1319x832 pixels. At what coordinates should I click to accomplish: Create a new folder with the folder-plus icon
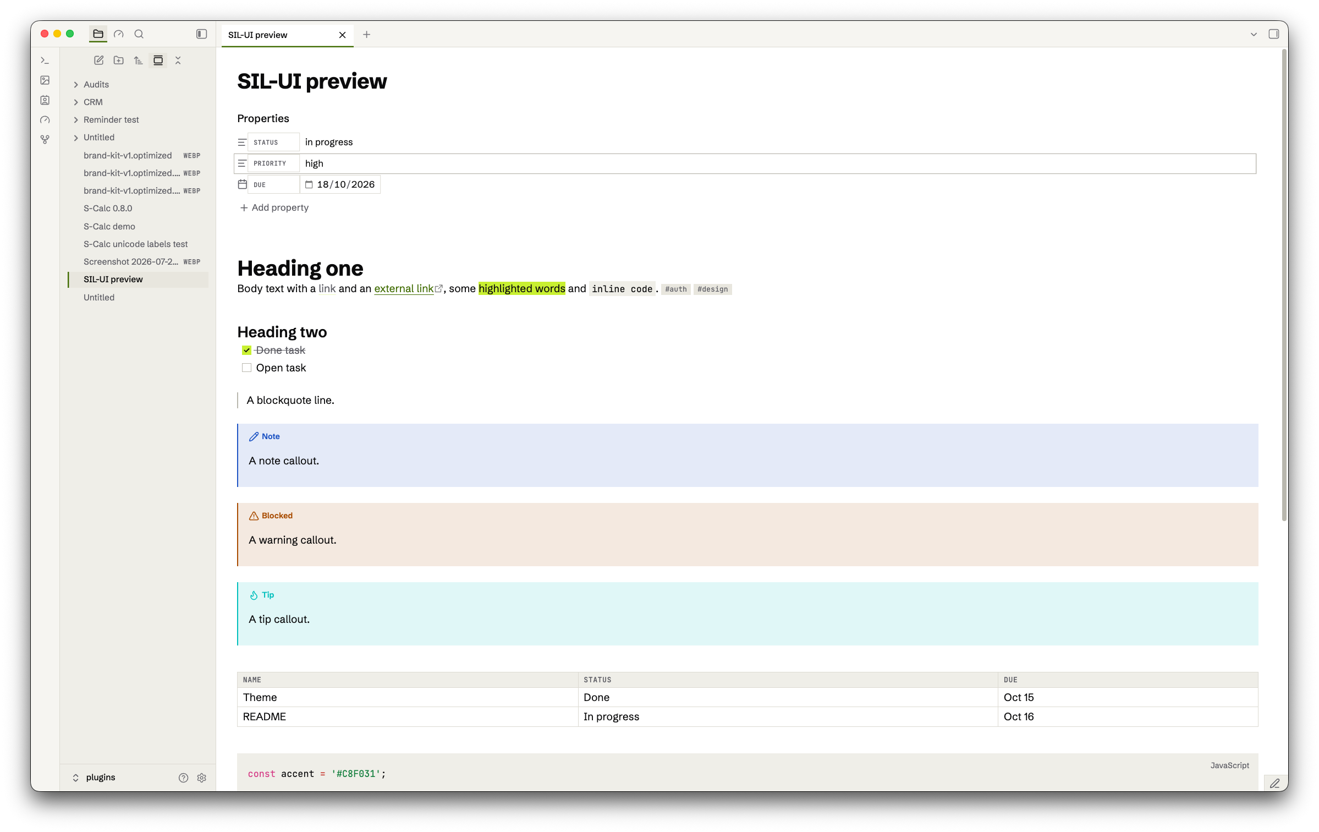click(119, 61)
